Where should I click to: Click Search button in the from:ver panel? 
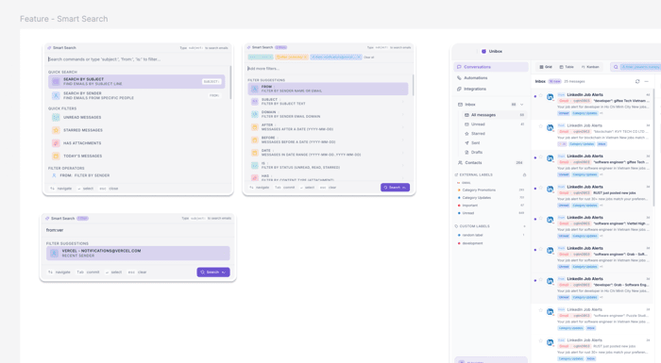tap(213, 272)
